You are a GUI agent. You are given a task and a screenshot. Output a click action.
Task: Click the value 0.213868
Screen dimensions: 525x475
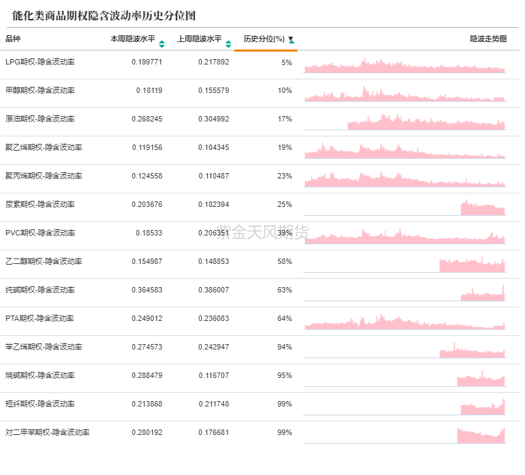pos(147,404)
